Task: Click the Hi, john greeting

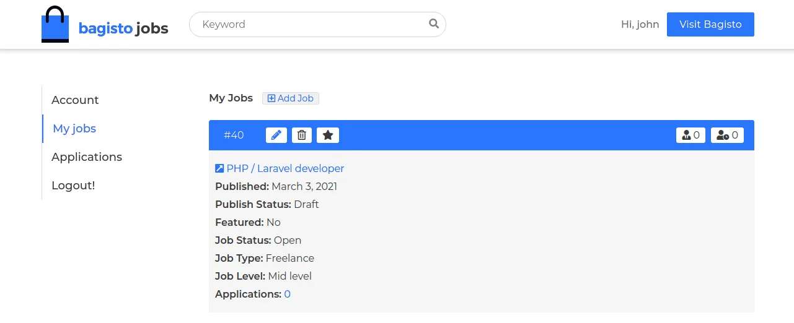Action: click(x=640, y=24)
